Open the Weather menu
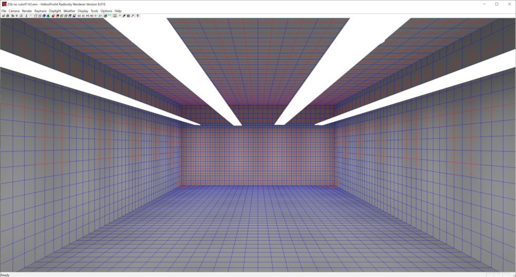 pos(70,11)
